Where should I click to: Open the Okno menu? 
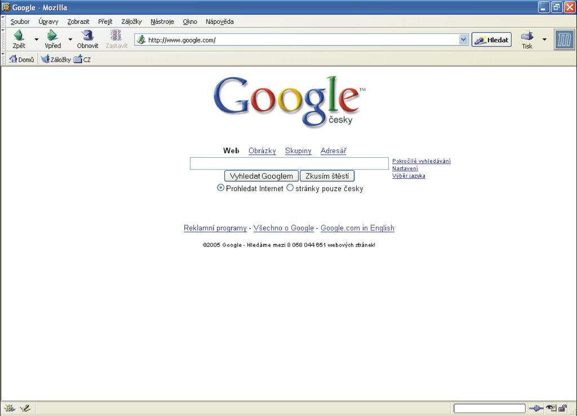[190, 22]
